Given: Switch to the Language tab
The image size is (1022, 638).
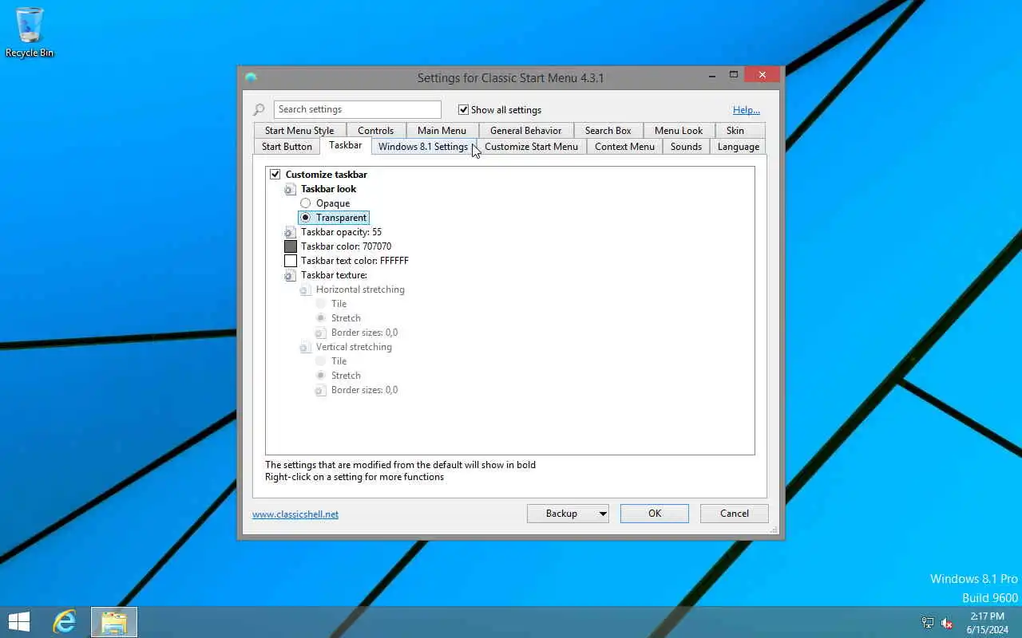Looking at the screenshot, I should pyautogui.click(x=738, y=147).
